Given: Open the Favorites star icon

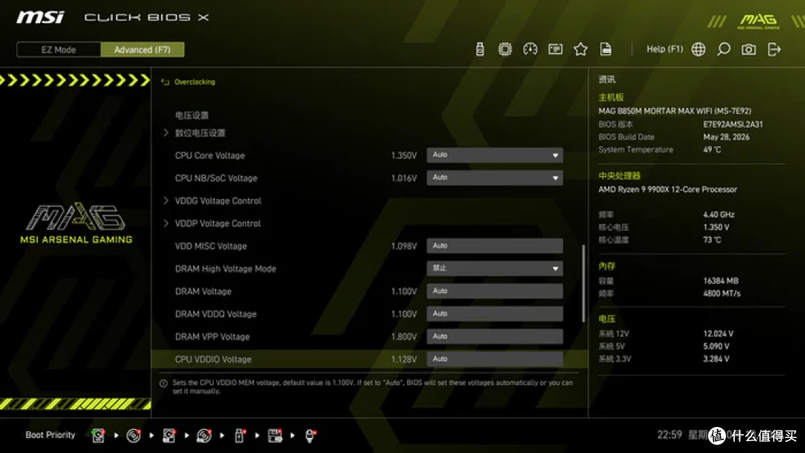Looking at the screenshot, I should coord(580,49).
